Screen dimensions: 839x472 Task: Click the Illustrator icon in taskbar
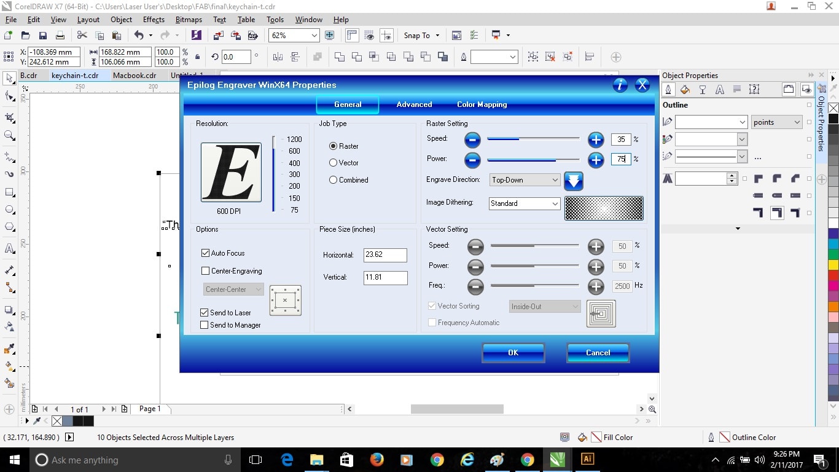587,459
